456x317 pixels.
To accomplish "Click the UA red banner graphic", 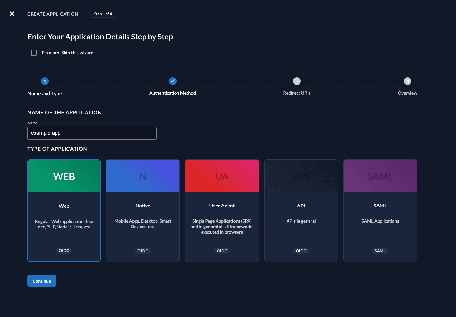I will [222, 175].
